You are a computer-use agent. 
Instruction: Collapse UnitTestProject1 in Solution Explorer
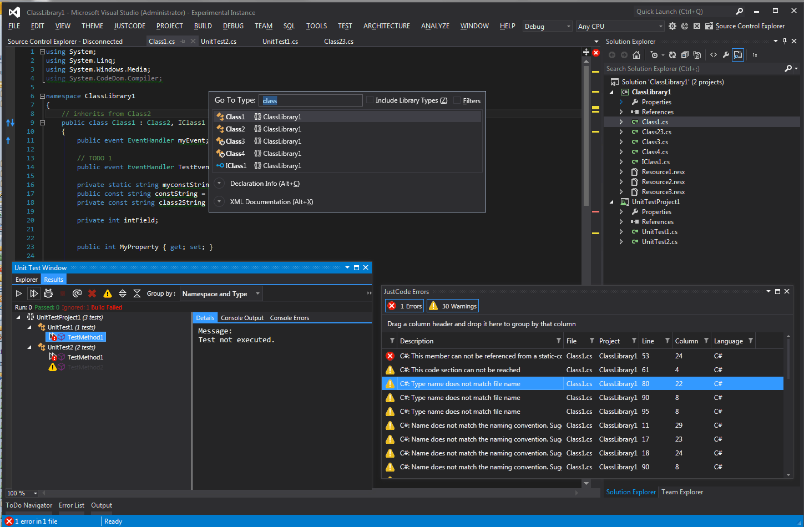click(612, 202)
